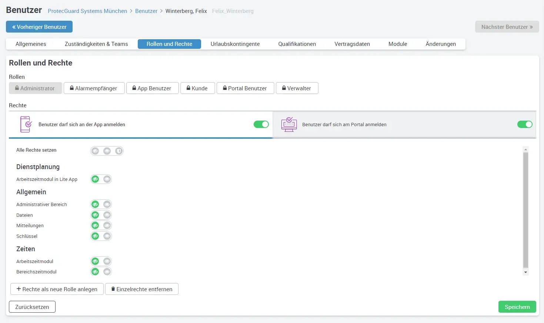544x323 pixels.
Task: Open the Urlaubskontingente tab
Action: coord(235,44)
